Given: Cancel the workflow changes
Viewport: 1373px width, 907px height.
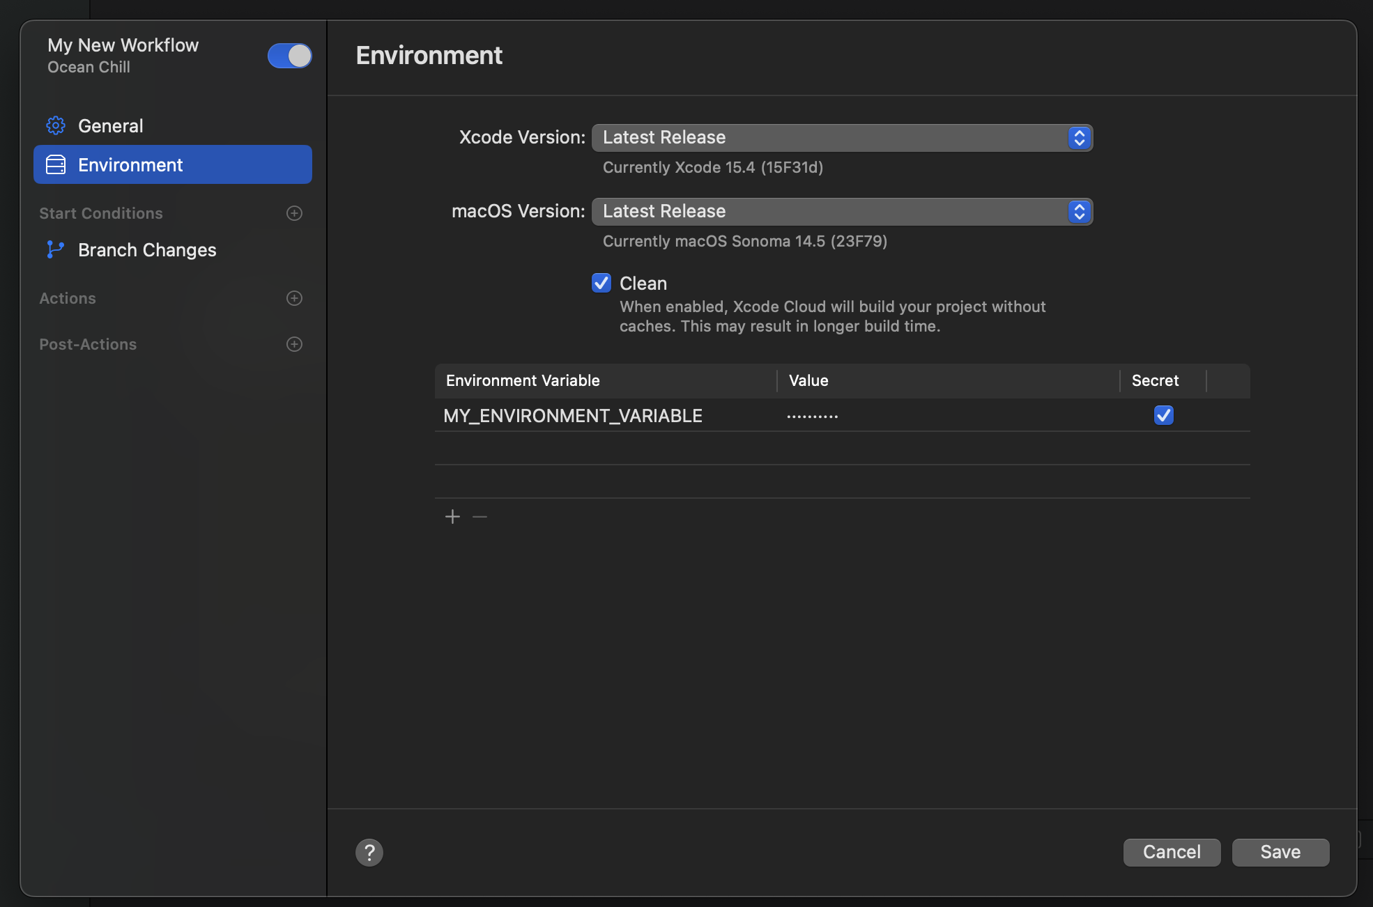Looking at the screenshot, I should coord(1172,852).
